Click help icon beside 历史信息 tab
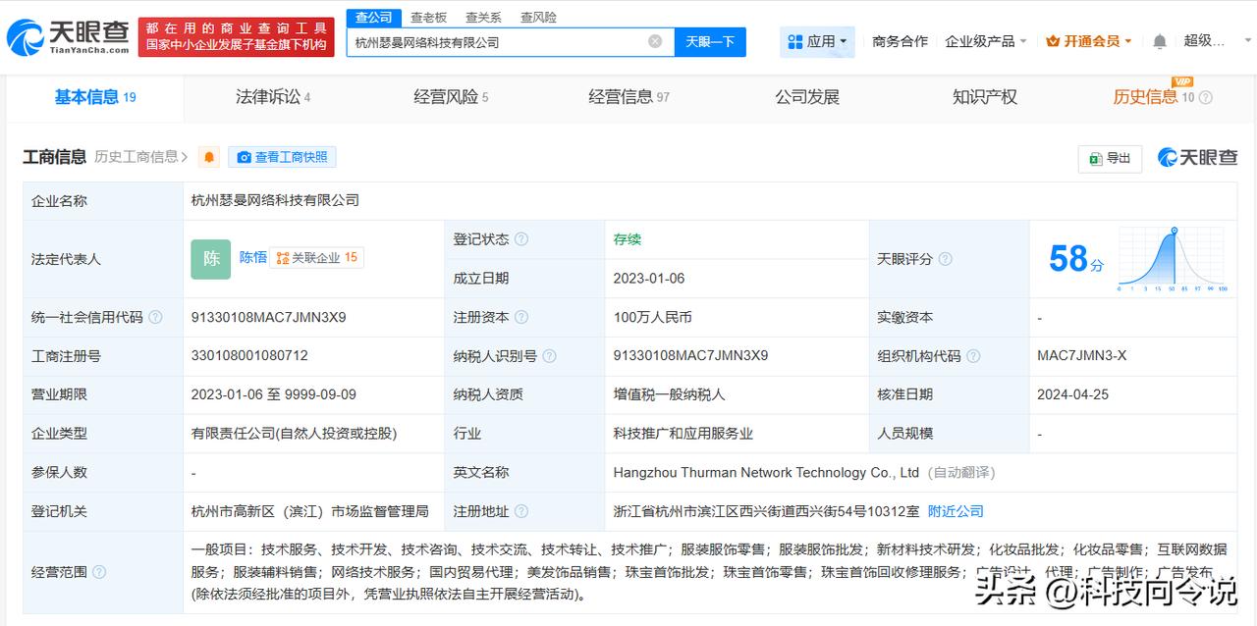Screen dimensions: 1257x626 (1206, 97)
